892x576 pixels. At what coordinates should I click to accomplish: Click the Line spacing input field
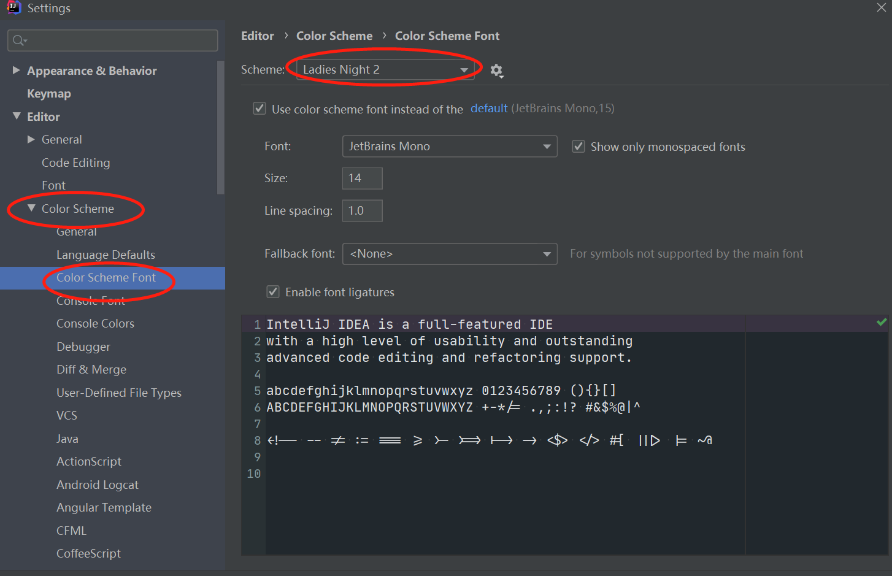(x=362, y=210)
